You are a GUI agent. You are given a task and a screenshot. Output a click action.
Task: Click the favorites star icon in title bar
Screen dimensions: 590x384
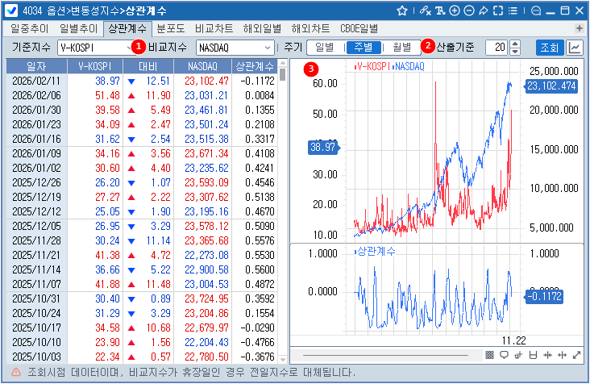403,10
